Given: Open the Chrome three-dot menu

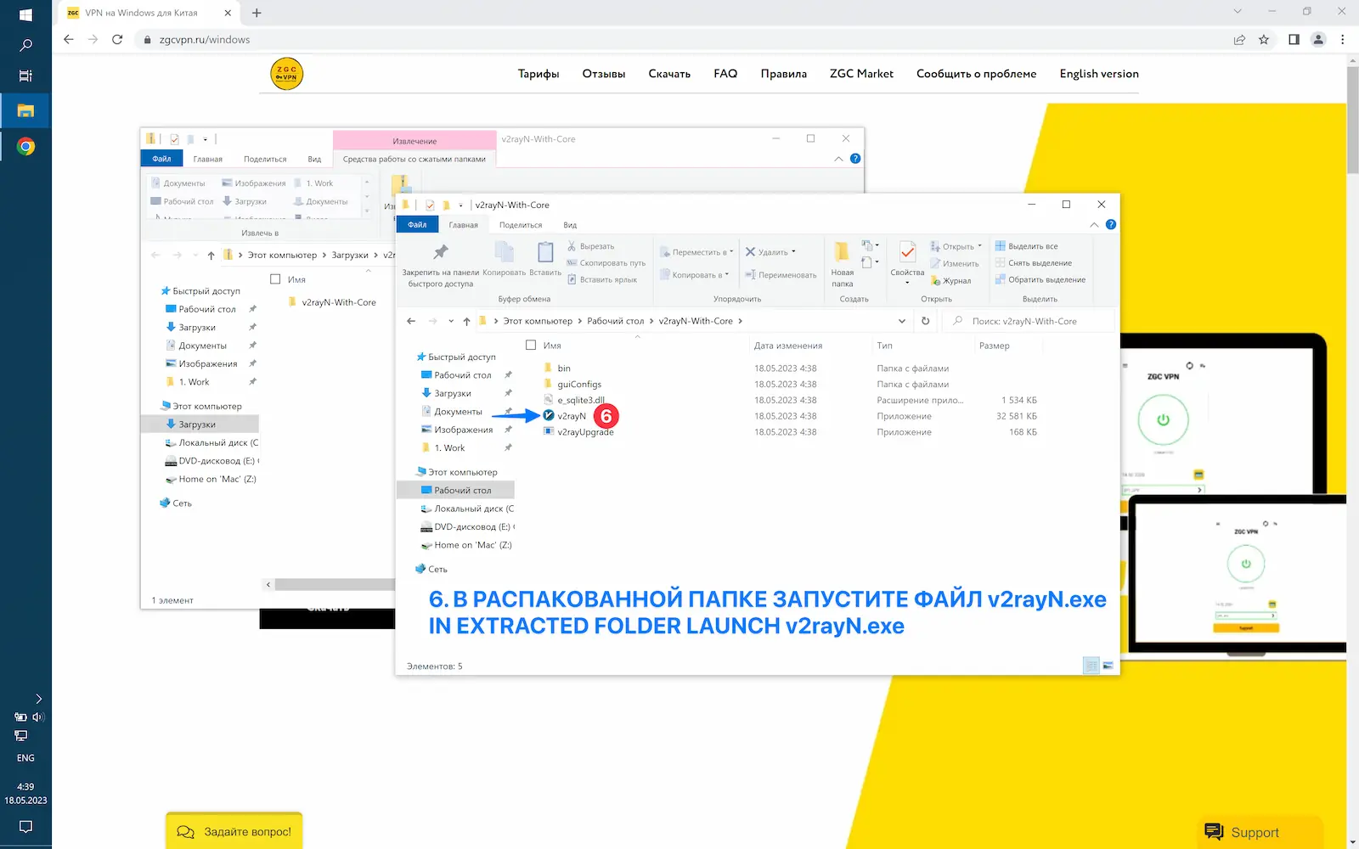Looking at the screenshot, I should tap(1342, 39).
